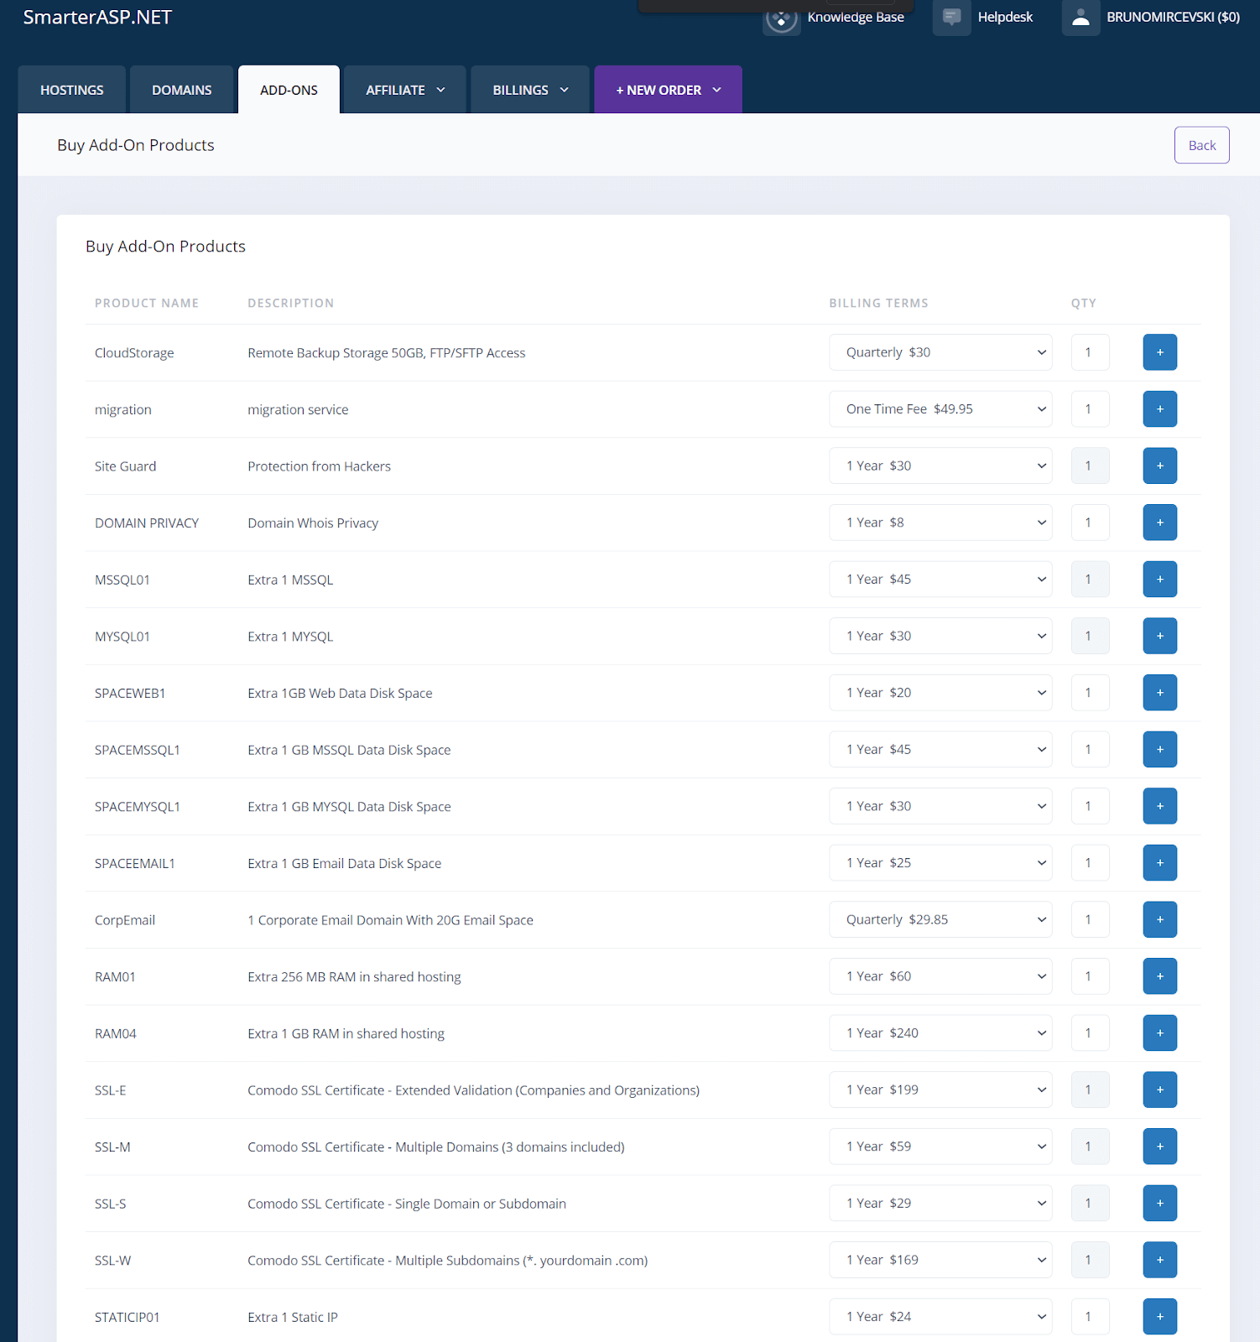Add SPACEEMAIL1 with plus button
Viewport: 1260px width, 1342px height.
[x=1159, y=863]
